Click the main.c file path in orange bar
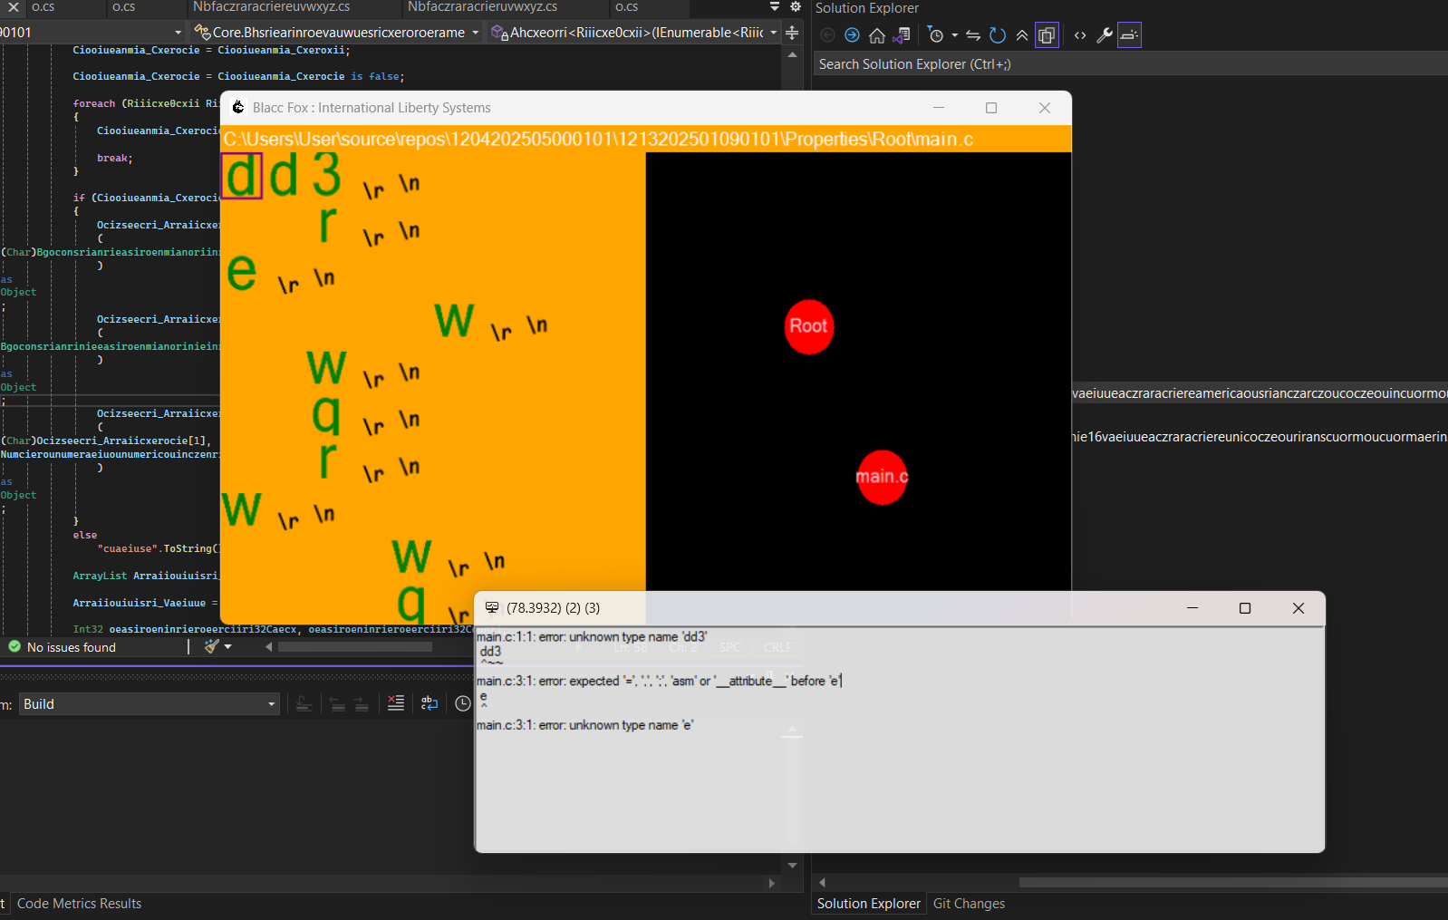 click(598, 139)
